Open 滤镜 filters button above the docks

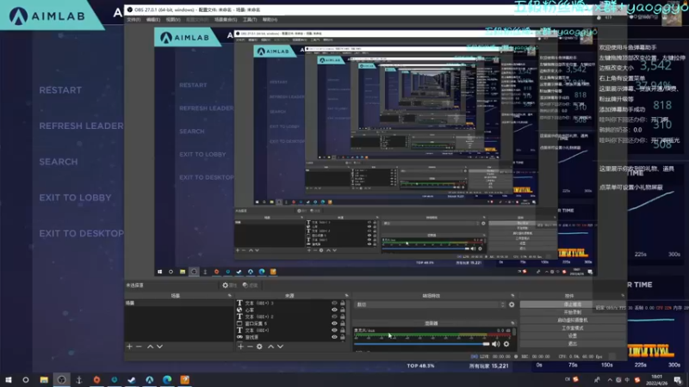pyautogui.click(x=250, y=286)
